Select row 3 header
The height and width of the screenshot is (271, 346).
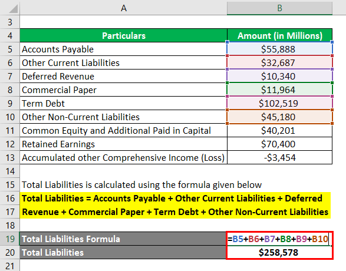click(10, 22)
